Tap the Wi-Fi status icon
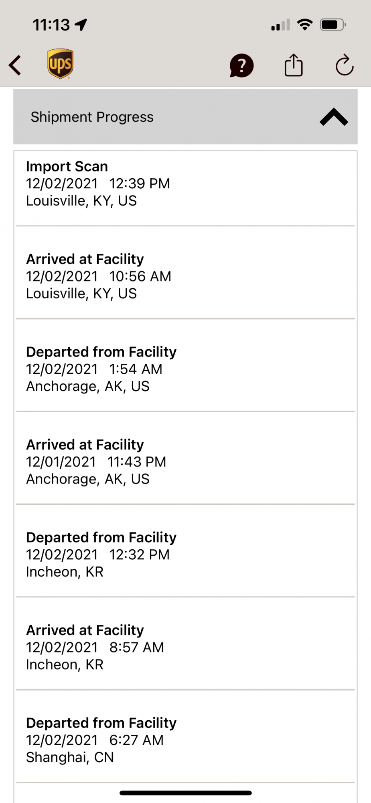 click(x=305, y=25)
